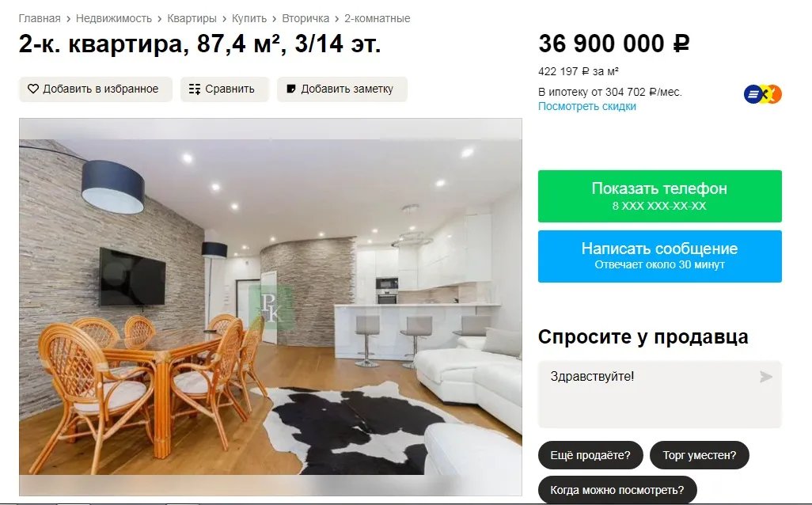812x505 pixels.
Task: Open 2-комнатные breadcrumb category
Action: (x=377, y=19)
